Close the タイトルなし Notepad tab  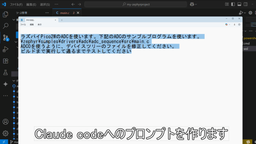55,20
